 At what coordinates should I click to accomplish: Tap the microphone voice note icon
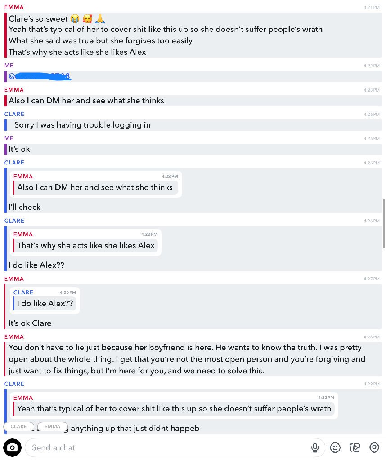315,448
